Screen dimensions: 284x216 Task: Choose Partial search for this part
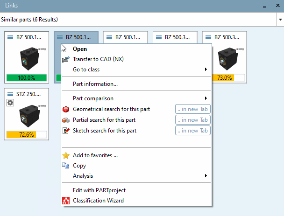pyautogui.click(x=104, y=120)
